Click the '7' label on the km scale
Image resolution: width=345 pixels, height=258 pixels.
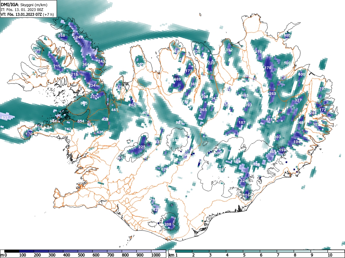tap(278, 255)
